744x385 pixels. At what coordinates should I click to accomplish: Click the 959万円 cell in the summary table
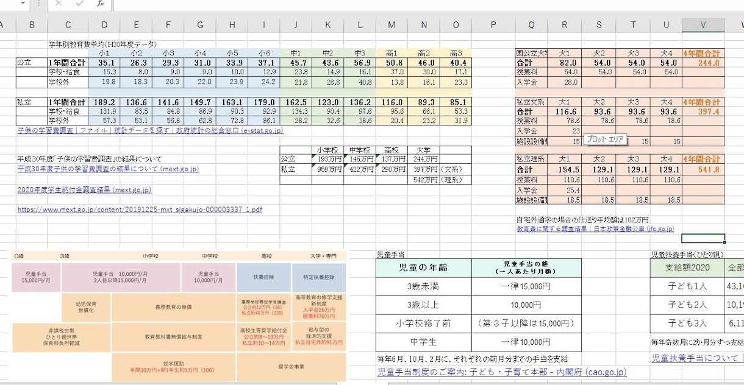click(x=327, y=169)
